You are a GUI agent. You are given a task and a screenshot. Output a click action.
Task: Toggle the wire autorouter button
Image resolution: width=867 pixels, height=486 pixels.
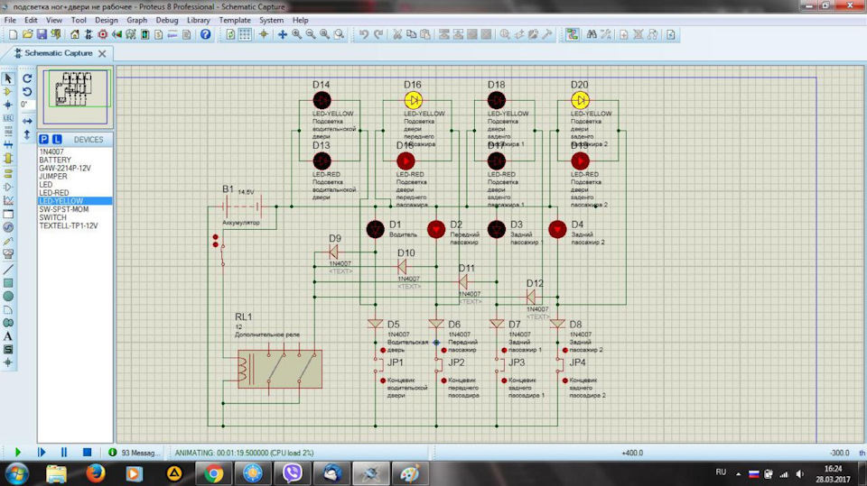click(573, 34)
